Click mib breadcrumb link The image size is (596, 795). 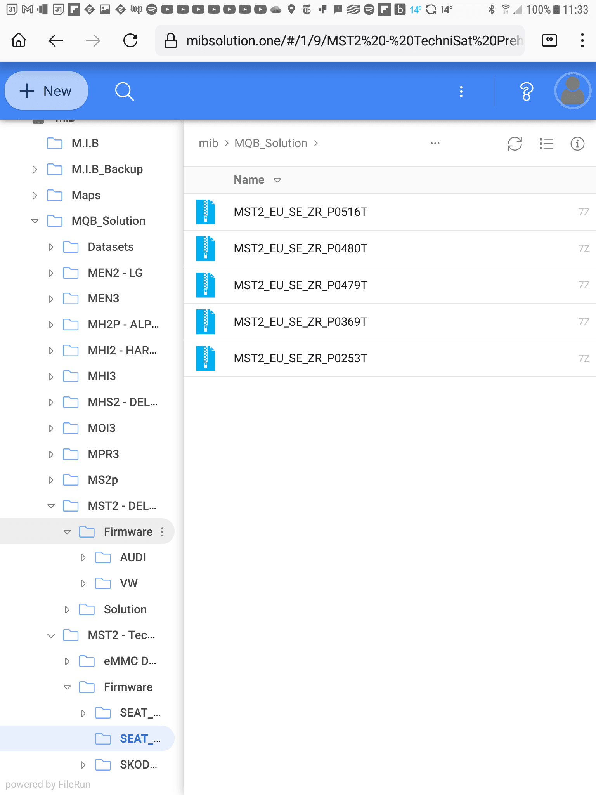pyautogui.click(x=208, y=143)
